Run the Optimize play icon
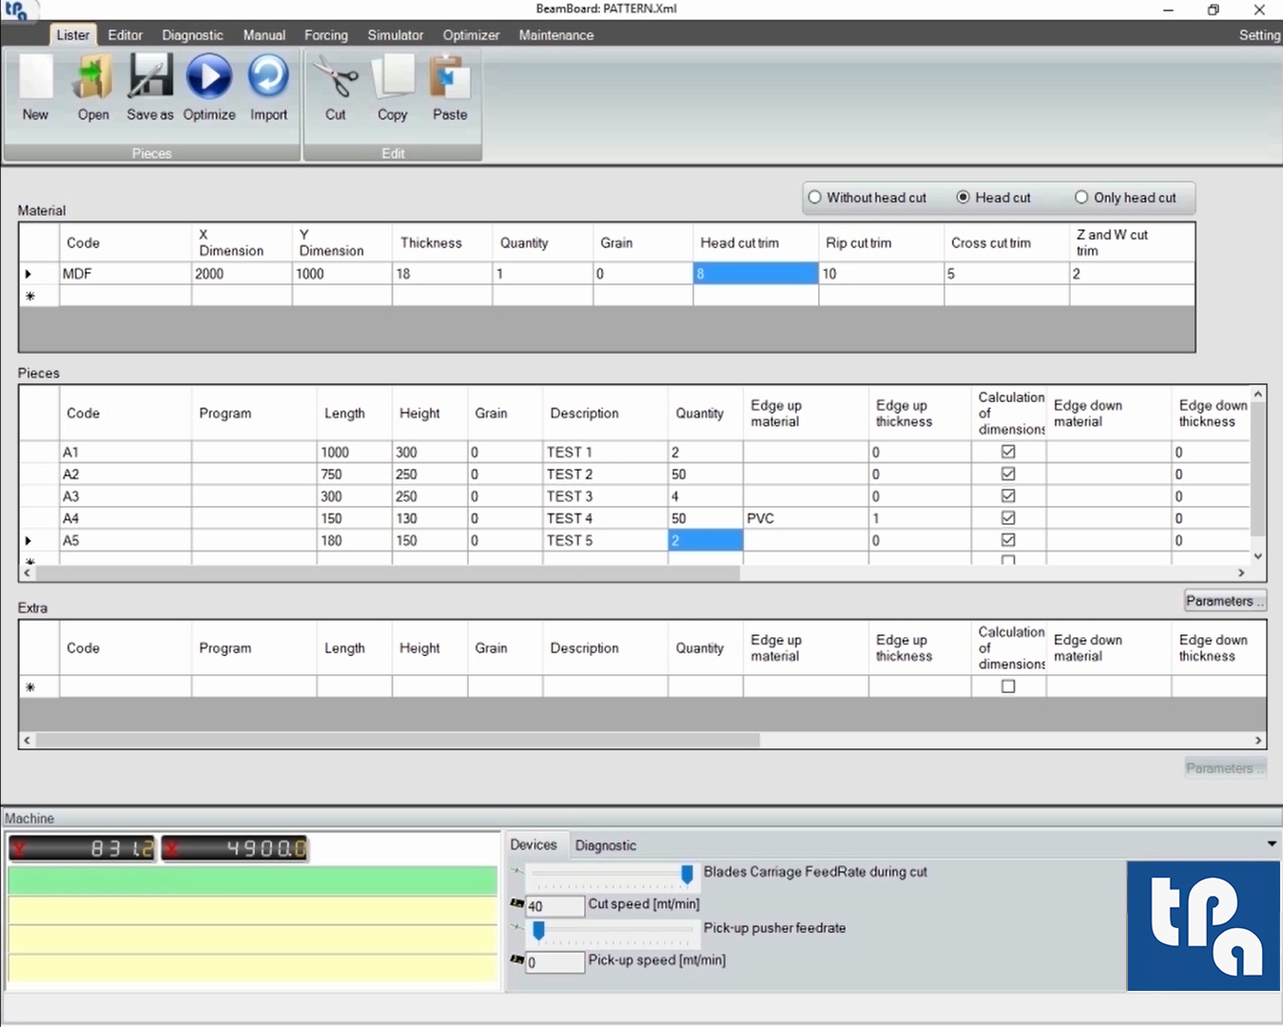The width and height of the screenshot is (1283, 1027). 209,88
